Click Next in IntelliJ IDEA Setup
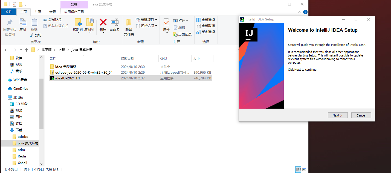This screenshot has height=173, width=391. (x=338, y=115)
